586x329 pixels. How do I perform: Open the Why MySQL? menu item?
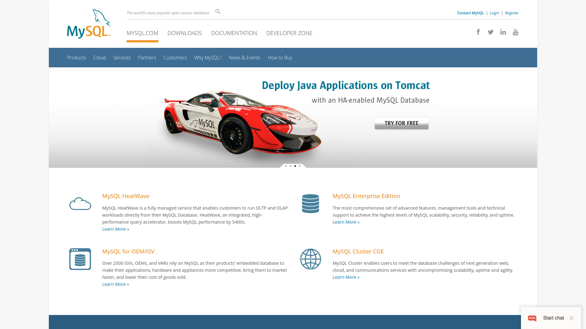click(208, 58)
